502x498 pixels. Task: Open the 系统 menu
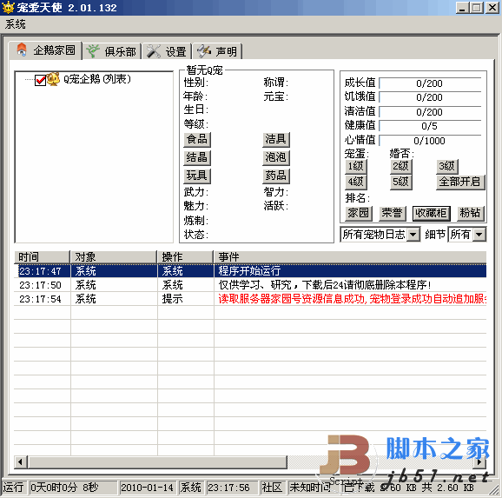click(16, 24)
